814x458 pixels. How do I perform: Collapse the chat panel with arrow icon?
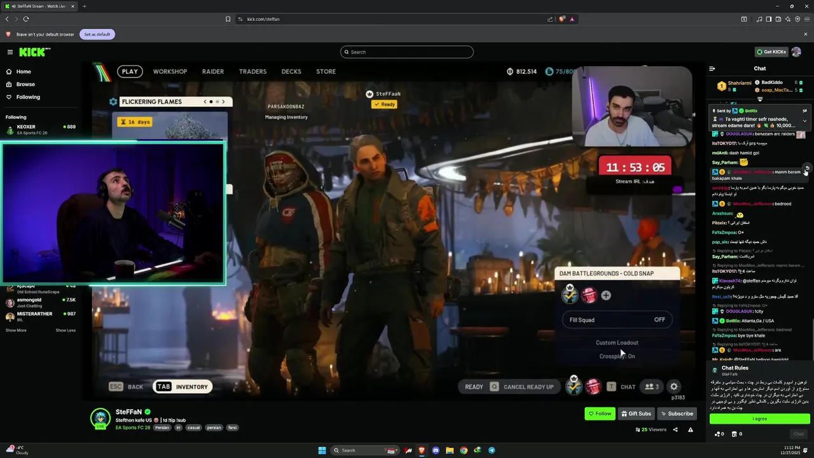[712, 69]
